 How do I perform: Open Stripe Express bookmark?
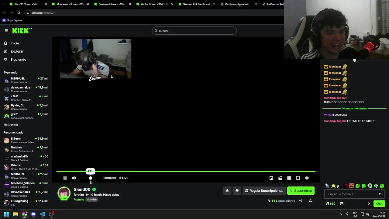[x=12, y=20]
